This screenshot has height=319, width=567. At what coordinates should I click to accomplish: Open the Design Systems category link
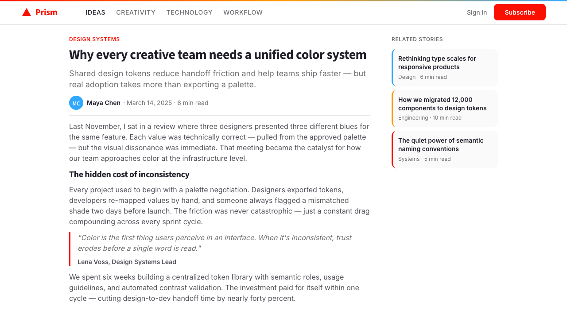click(x=94, y=39)
